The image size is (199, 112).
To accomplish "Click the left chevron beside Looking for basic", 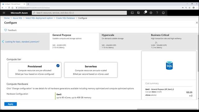I will tap(3, 41).
